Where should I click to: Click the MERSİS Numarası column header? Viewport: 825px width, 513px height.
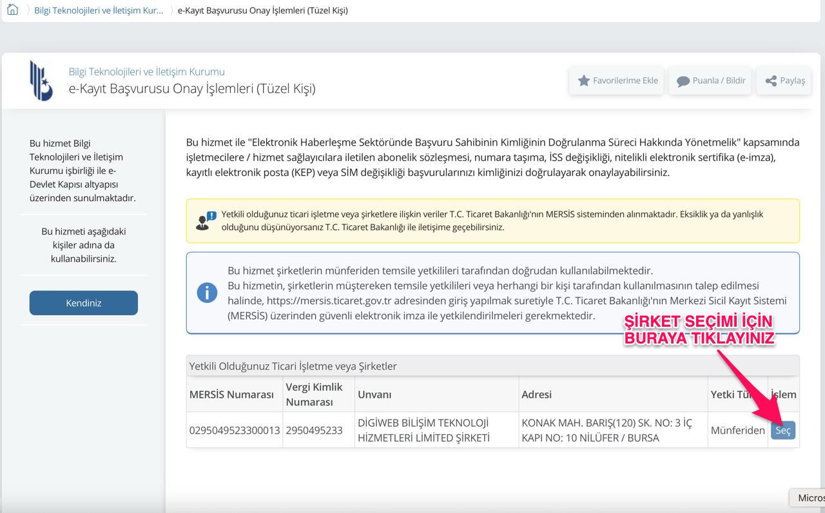pos(231,394)
